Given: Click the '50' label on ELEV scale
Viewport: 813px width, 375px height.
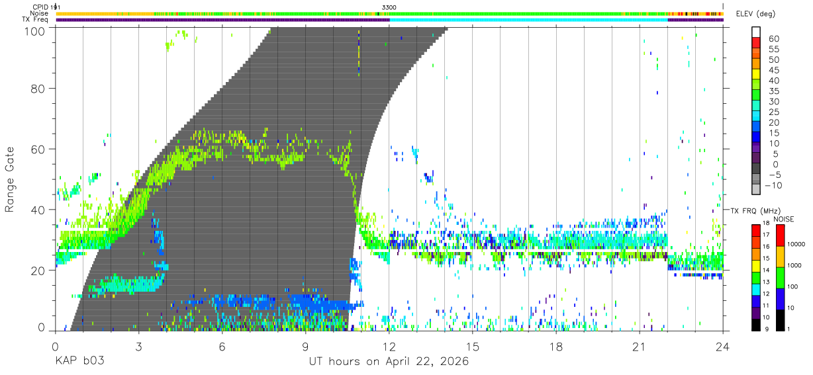Looking at the screenshot, I should click(773, 60).
